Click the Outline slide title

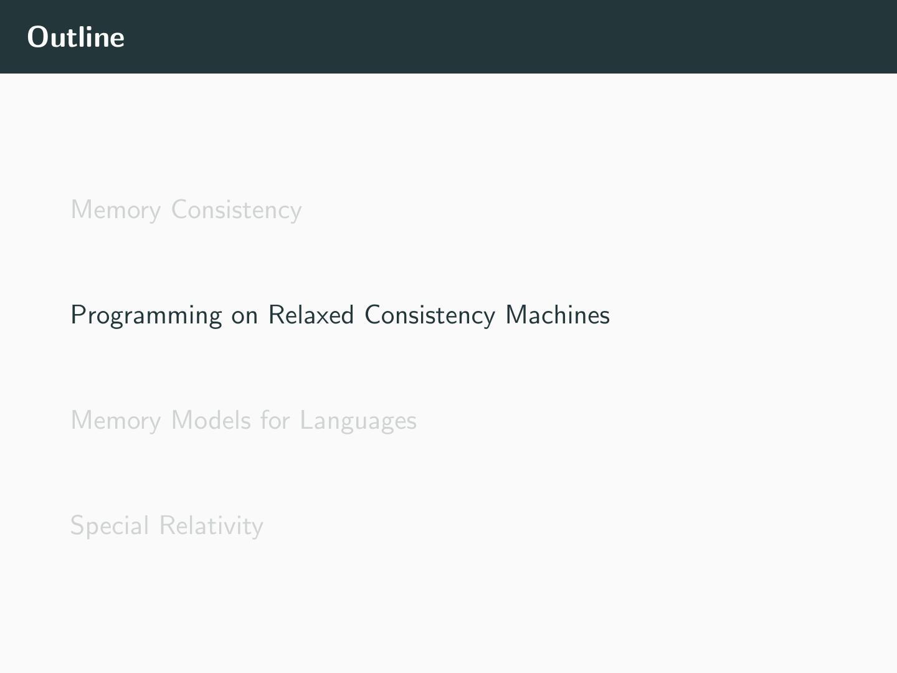[x=75, y=37]
